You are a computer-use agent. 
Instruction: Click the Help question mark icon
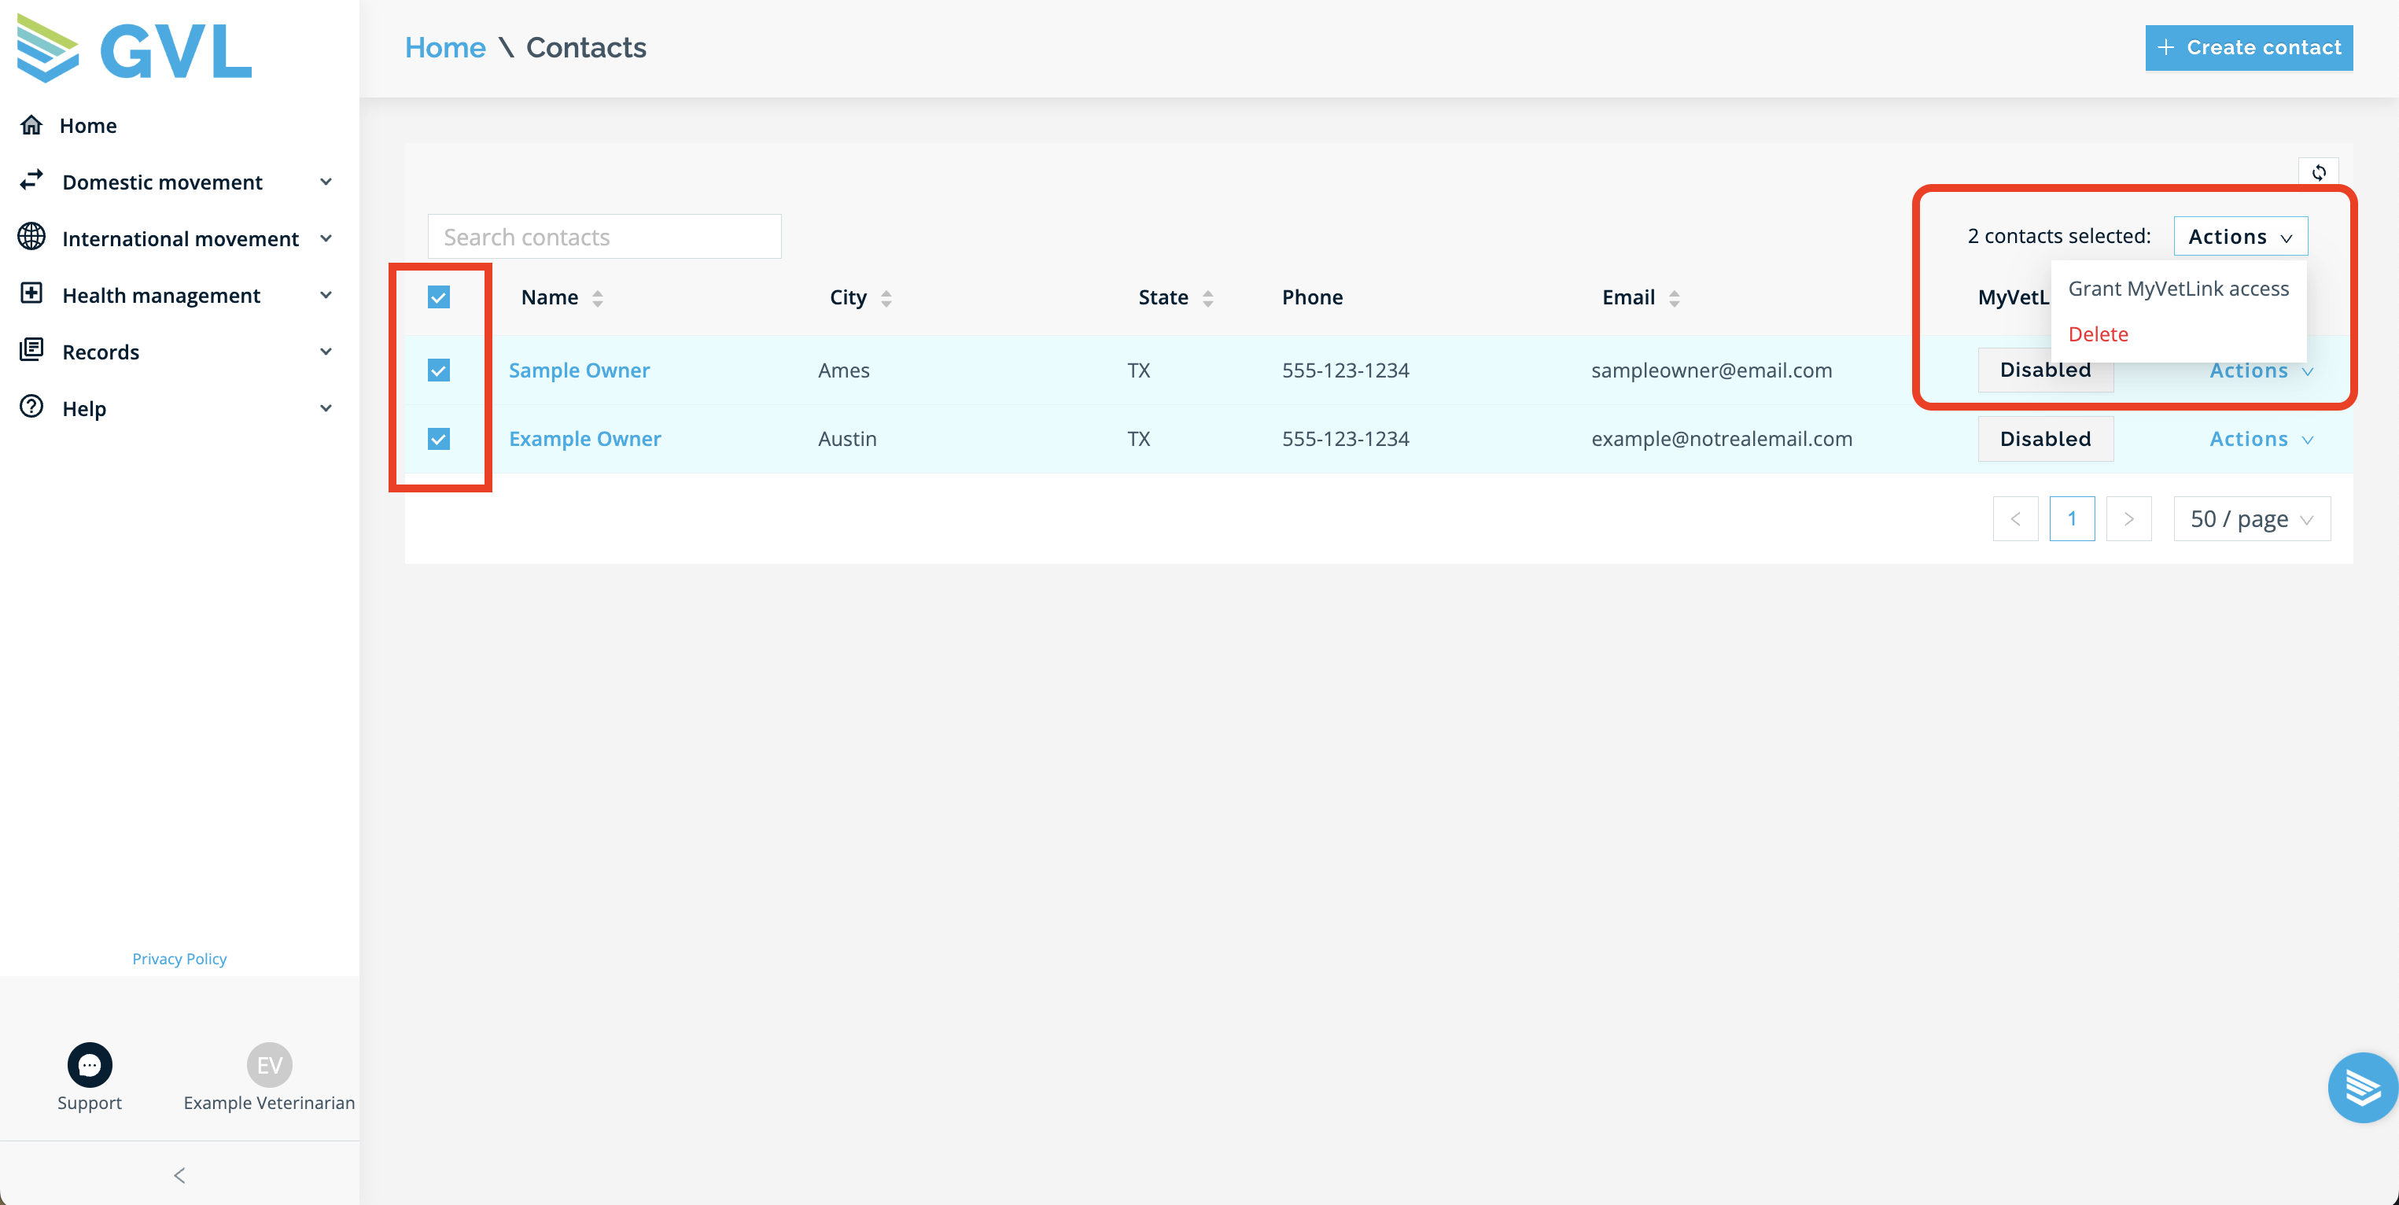pyautogui.click(x=31, y=407)
